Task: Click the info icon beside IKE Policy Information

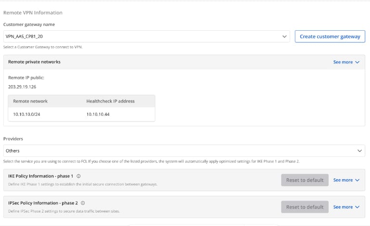Action: pos(78,176)
